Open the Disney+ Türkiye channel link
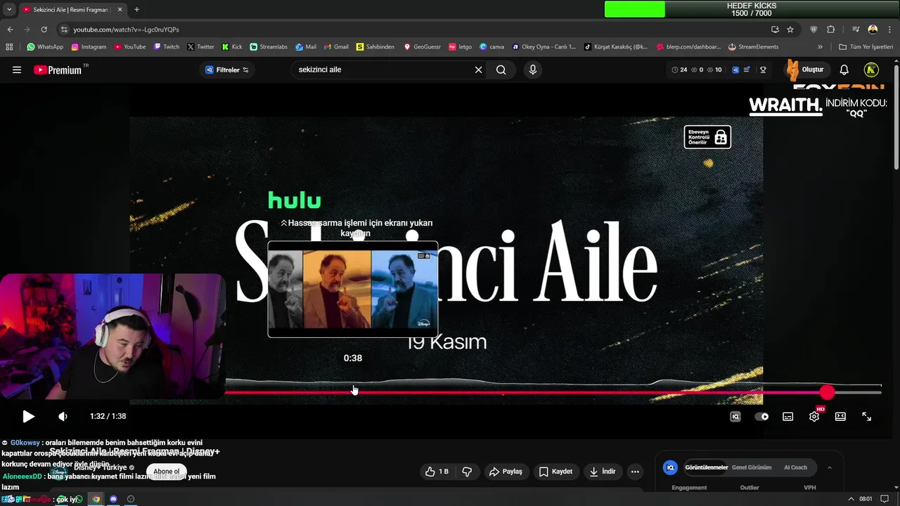The width and height of the screenshot is (900, 506). [x=100, y=467]
